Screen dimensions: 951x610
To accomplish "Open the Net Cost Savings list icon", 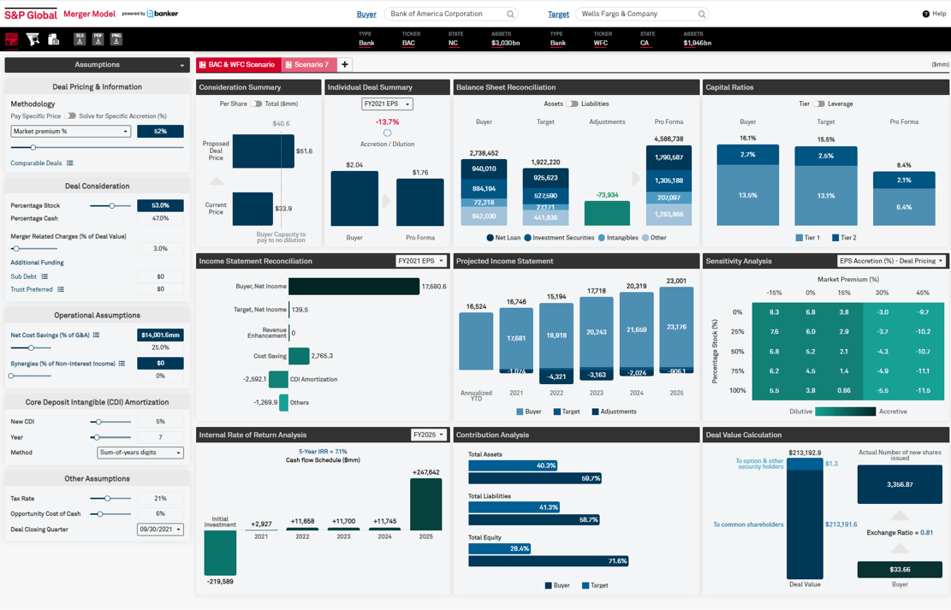I will [96, 335].
